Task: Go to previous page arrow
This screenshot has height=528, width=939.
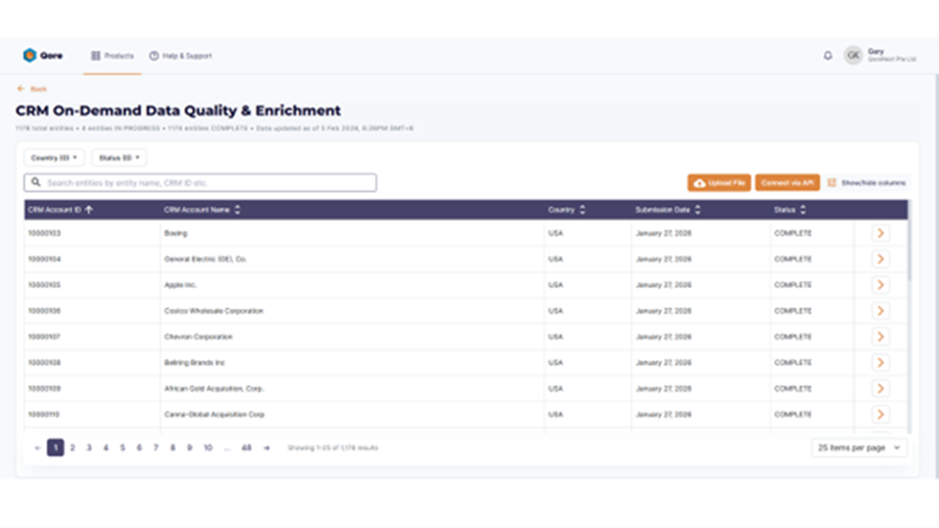Action: pyautogui.click(x=37, y=447)
